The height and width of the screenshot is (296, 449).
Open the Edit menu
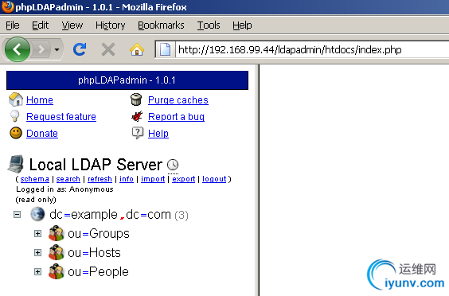coord(40,25)
